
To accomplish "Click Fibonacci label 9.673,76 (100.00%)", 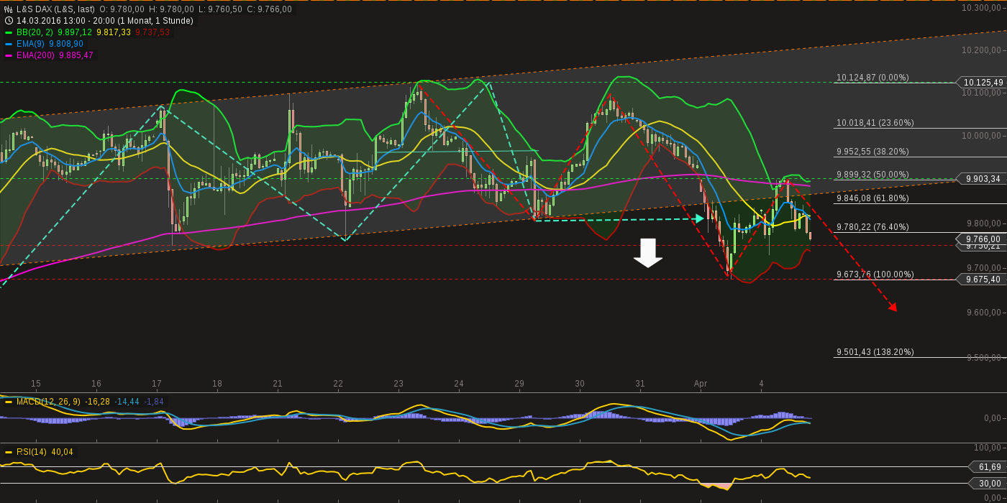I will click(875, 274).
